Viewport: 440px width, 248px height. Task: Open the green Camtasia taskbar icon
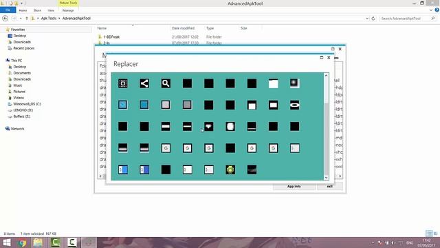pyautogui.click(x=55, y=242)
